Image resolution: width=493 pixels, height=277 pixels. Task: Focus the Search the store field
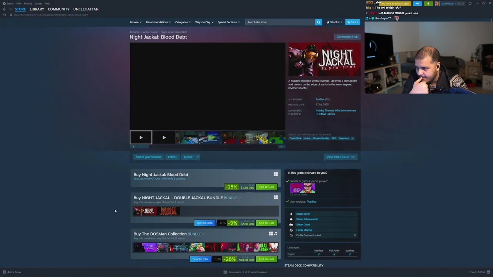point(280,22)
